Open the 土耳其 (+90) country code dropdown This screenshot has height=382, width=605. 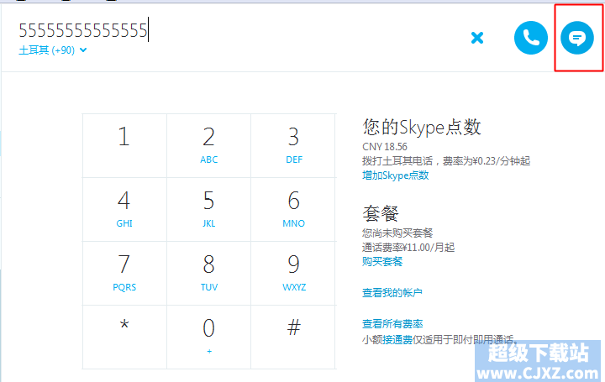(x=53, y=50)
